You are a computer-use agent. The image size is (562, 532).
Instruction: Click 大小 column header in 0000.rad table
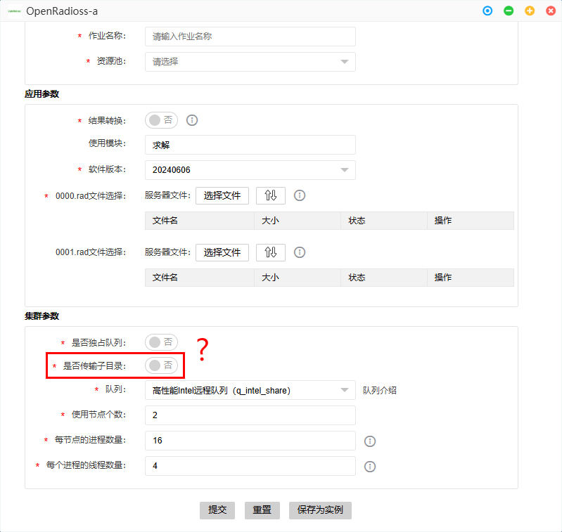click(298, 221)
